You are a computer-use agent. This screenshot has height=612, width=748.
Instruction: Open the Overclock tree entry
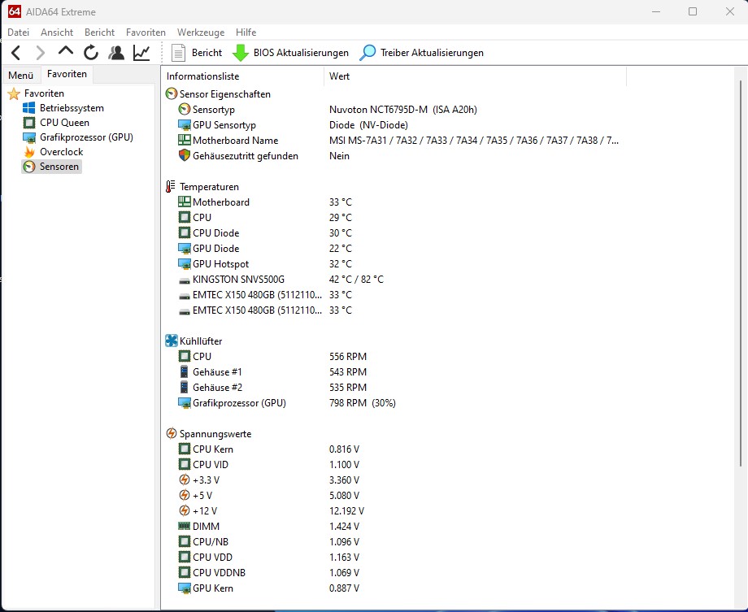pyautogui.click(x=61, y=152)
